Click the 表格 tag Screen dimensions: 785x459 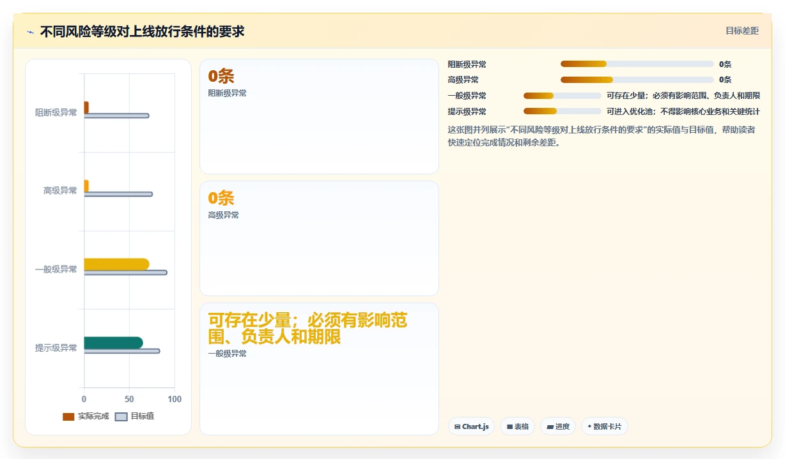(x=518, y=426)
